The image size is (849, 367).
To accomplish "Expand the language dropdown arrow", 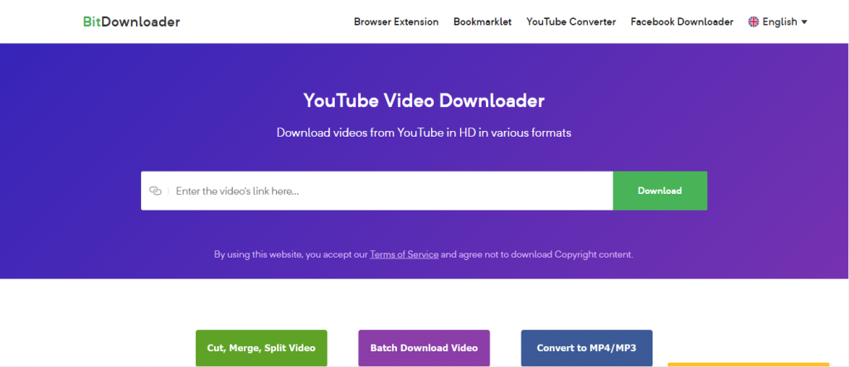I will 804,22.
